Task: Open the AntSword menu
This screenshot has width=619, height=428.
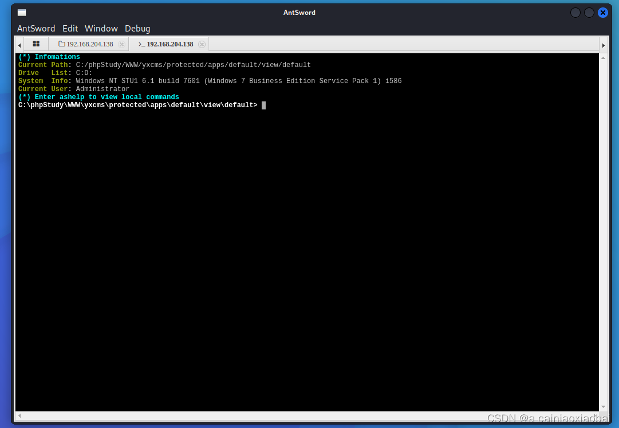Action: tap(36, 29)
